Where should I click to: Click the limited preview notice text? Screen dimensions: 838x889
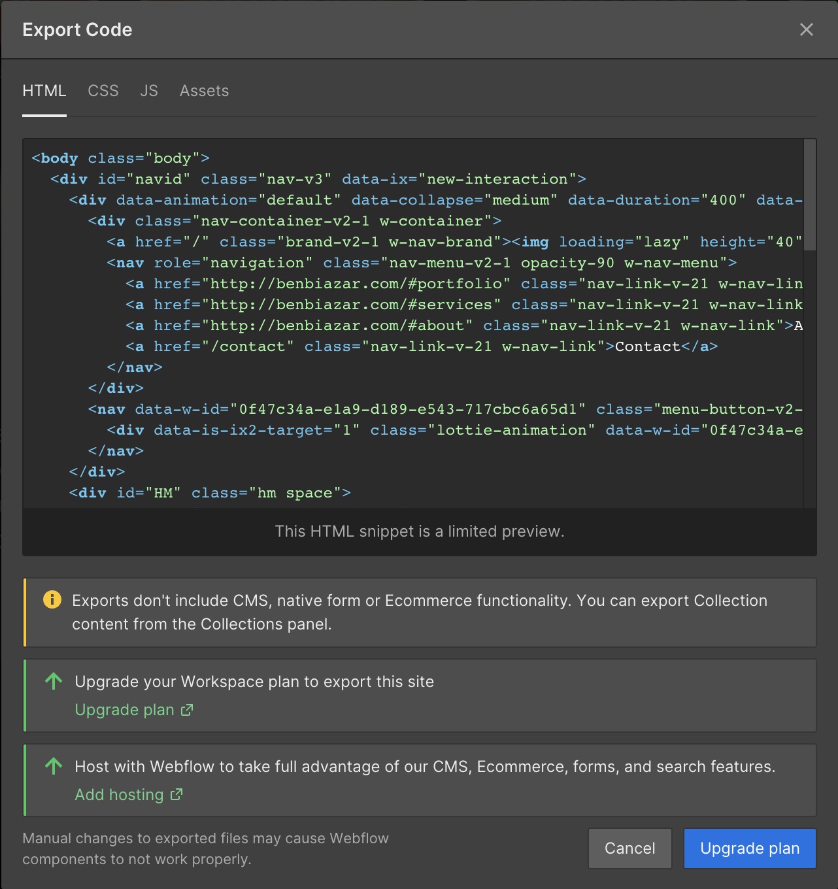click(419, 531)
